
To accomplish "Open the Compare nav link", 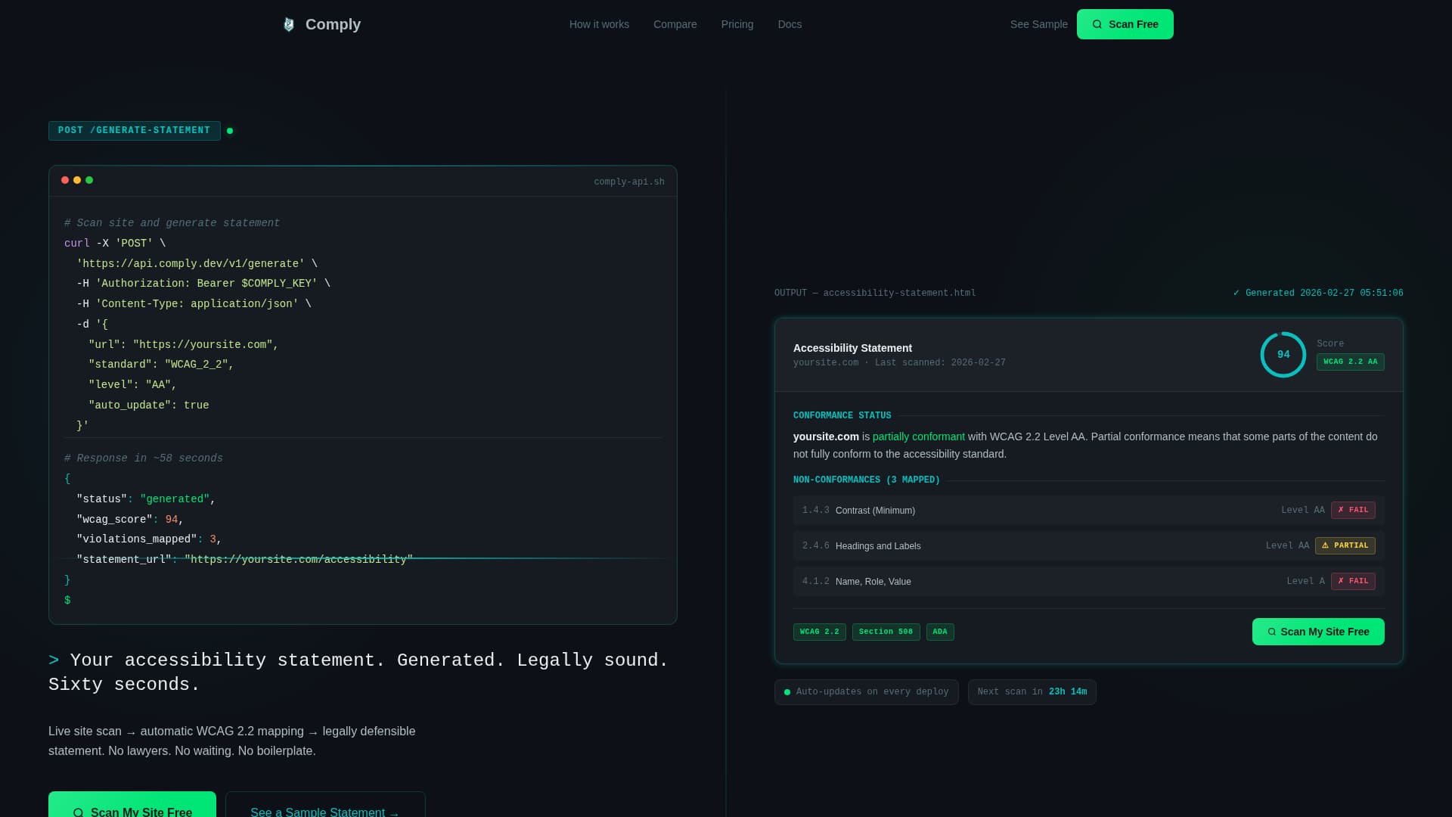I will pyautogui.click(x=675, y=24).
